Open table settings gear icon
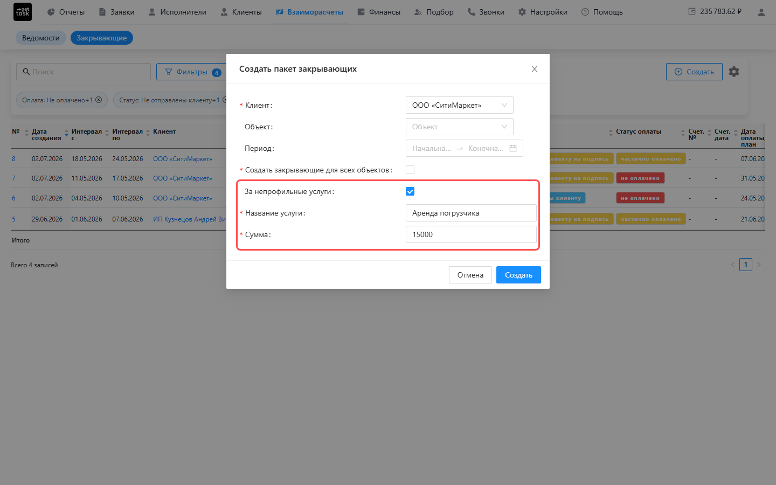The image size is (776, 485). [734, 72]
